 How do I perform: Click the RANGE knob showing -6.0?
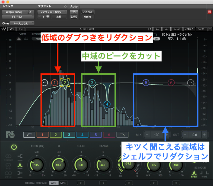103,165
